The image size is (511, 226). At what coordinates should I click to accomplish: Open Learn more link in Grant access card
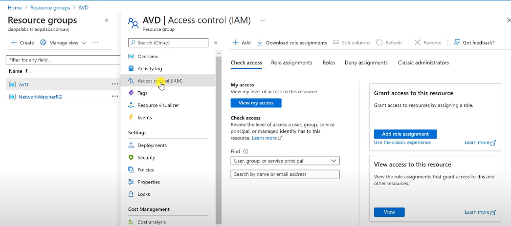click(480, 143)
